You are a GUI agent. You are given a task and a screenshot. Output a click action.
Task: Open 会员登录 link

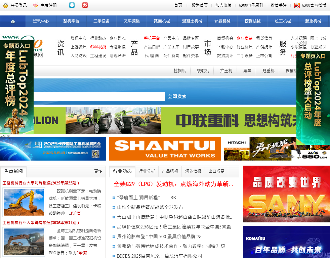19,5
